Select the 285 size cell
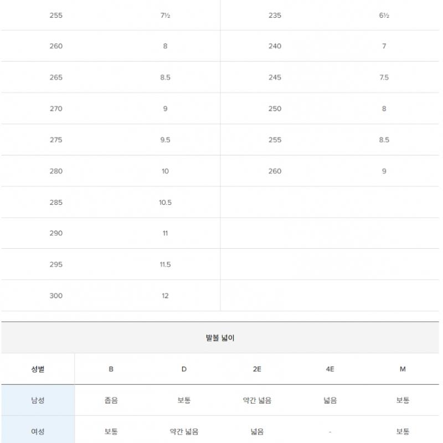Viewport: 443px width, 443px height. pos(56,202)
